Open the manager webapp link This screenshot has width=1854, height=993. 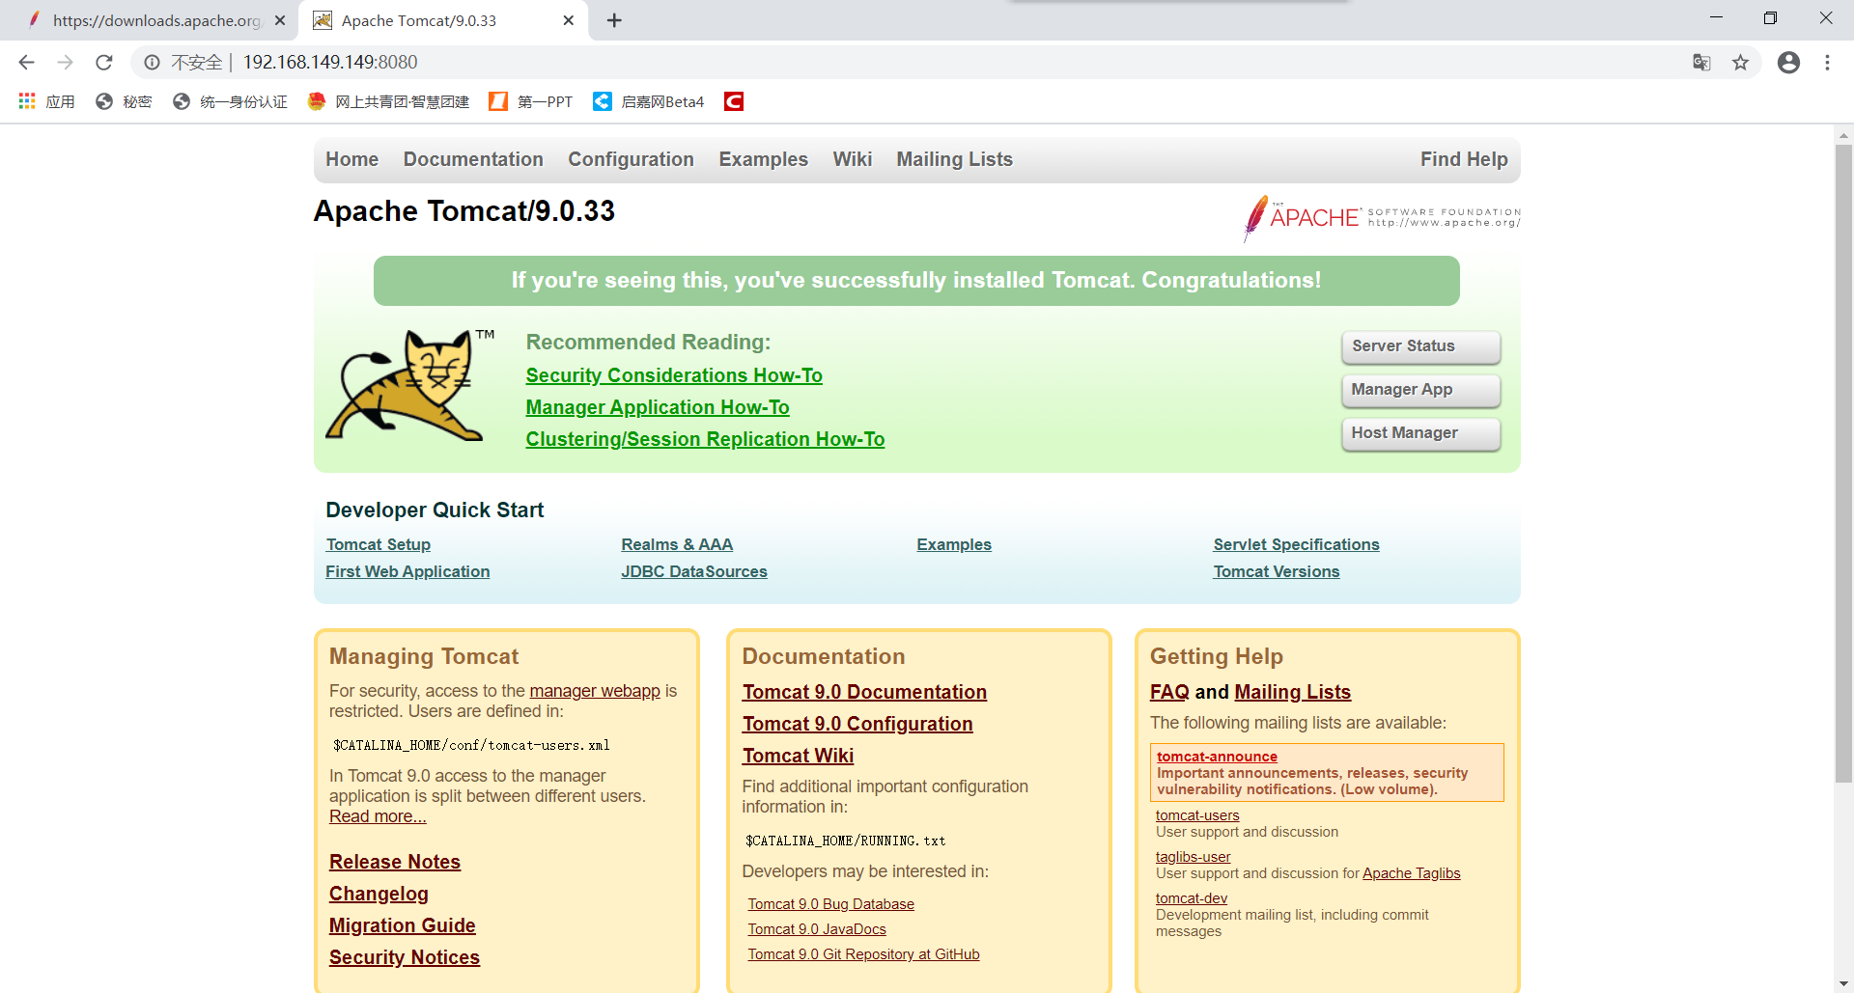(x=595, y=691)
